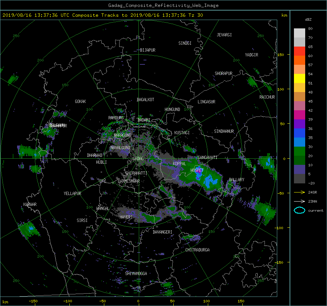Screen dimensions: 327x306
Task: Pick the magenta 42-39 dBZ legend swatch
Action: pyautogui.click(x=299, y=115)
